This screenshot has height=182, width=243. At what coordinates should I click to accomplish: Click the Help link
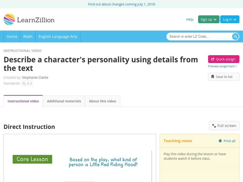tap(190, 19)
